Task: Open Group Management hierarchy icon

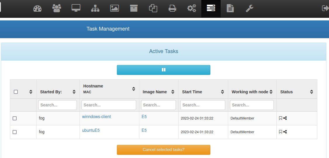Action: click(95, 8)
